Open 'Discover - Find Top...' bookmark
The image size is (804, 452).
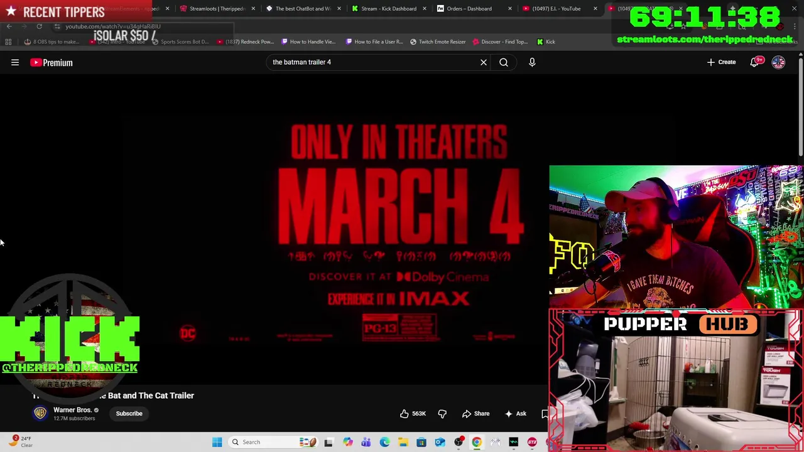click(x=500, y=42)
